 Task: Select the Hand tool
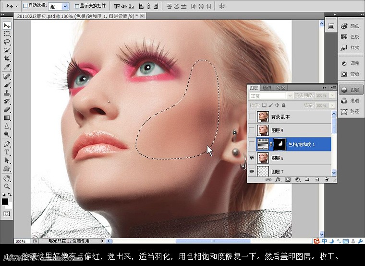click(7, 178)
